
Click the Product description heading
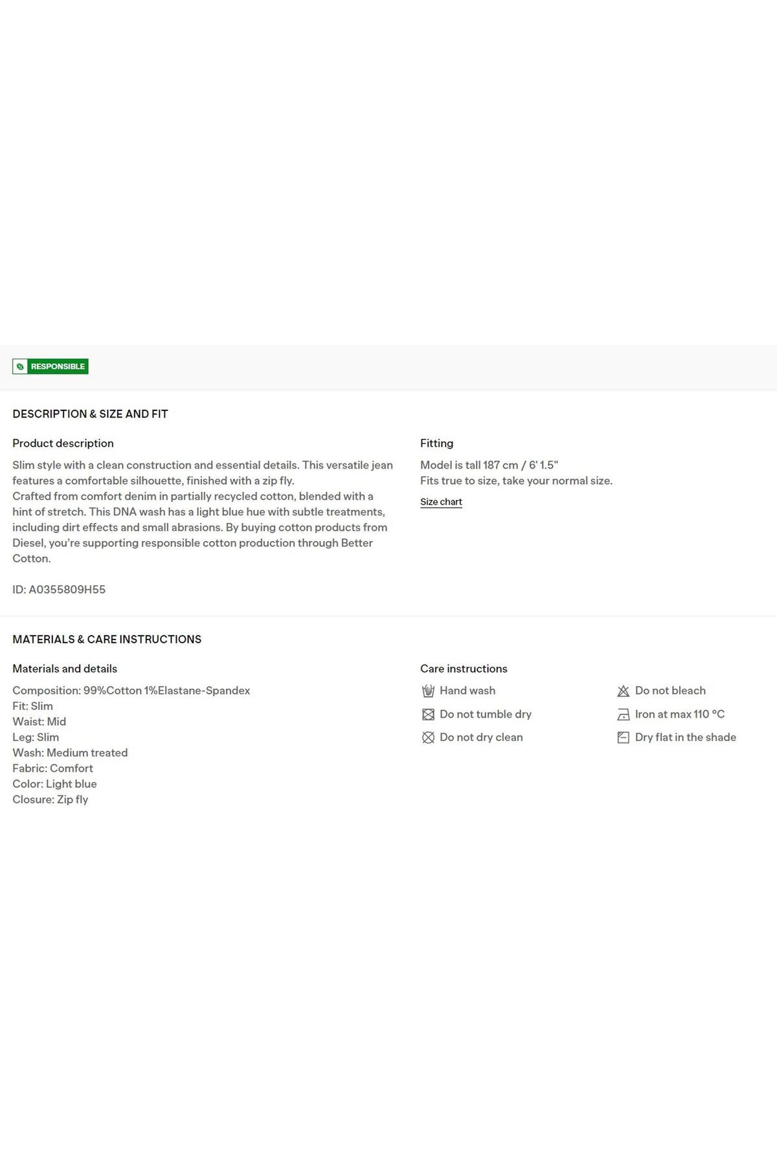click(x=63, y=443)
